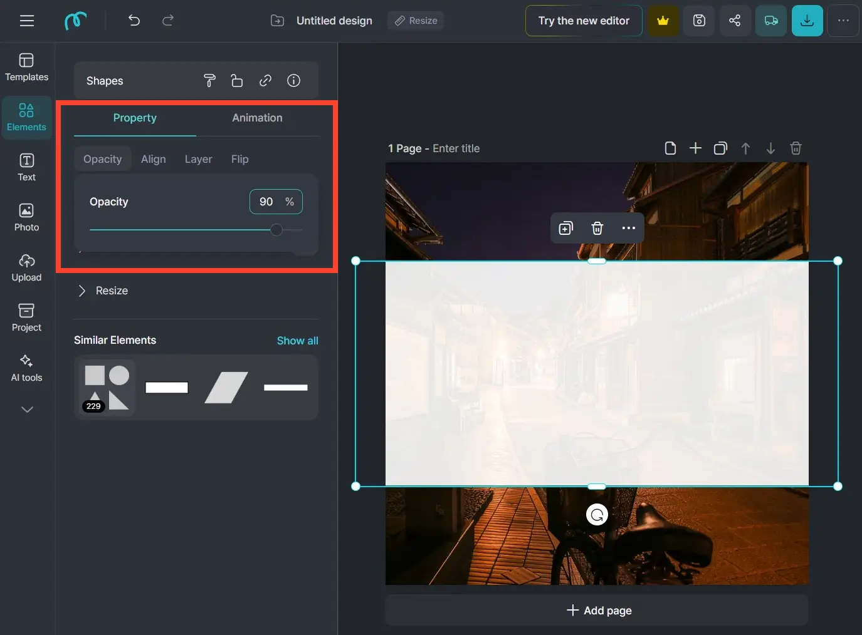Select the Layer property tab
The image size is (862, 635).
click(x=198, y=159)
